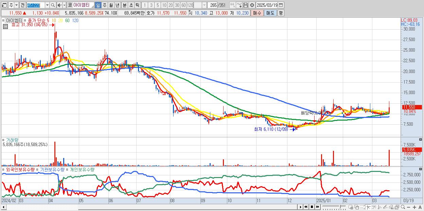424x211 pixels.
Task: Click the crosshair cursor tool icon
Action: point(368,207)
